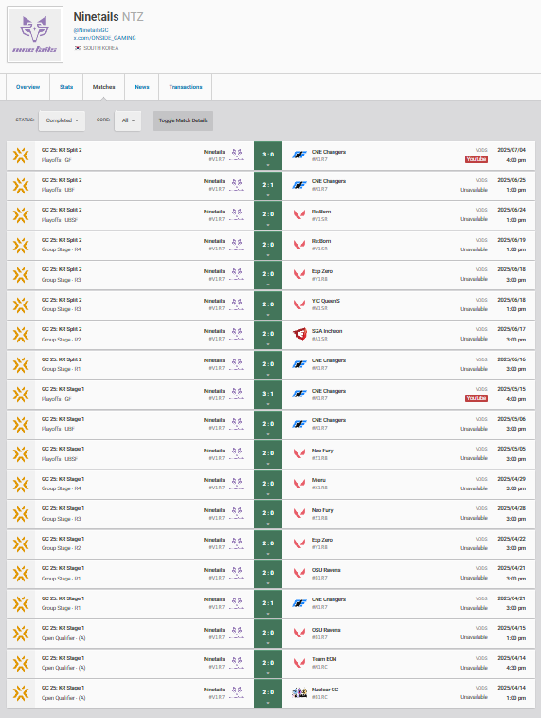Click the 2025/07/04 match date
Image resolution: width=541 pixels, height=718 pixels.
512,150
